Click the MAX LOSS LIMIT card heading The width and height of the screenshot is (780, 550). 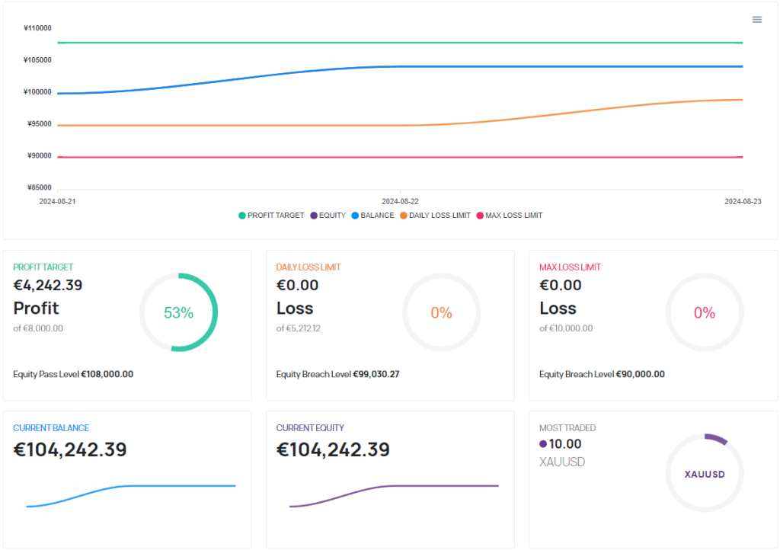[570, 267]
